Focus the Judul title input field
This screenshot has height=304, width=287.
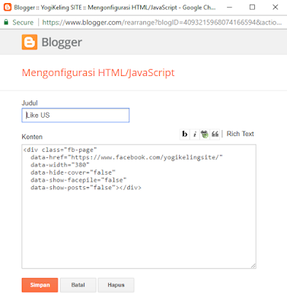tap(75, 116)
